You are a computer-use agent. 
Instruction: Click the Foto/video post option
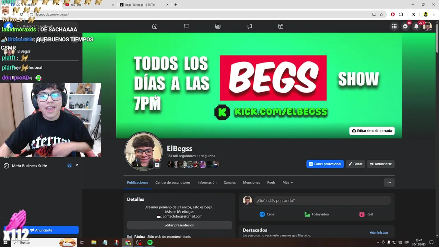point(317,214)
